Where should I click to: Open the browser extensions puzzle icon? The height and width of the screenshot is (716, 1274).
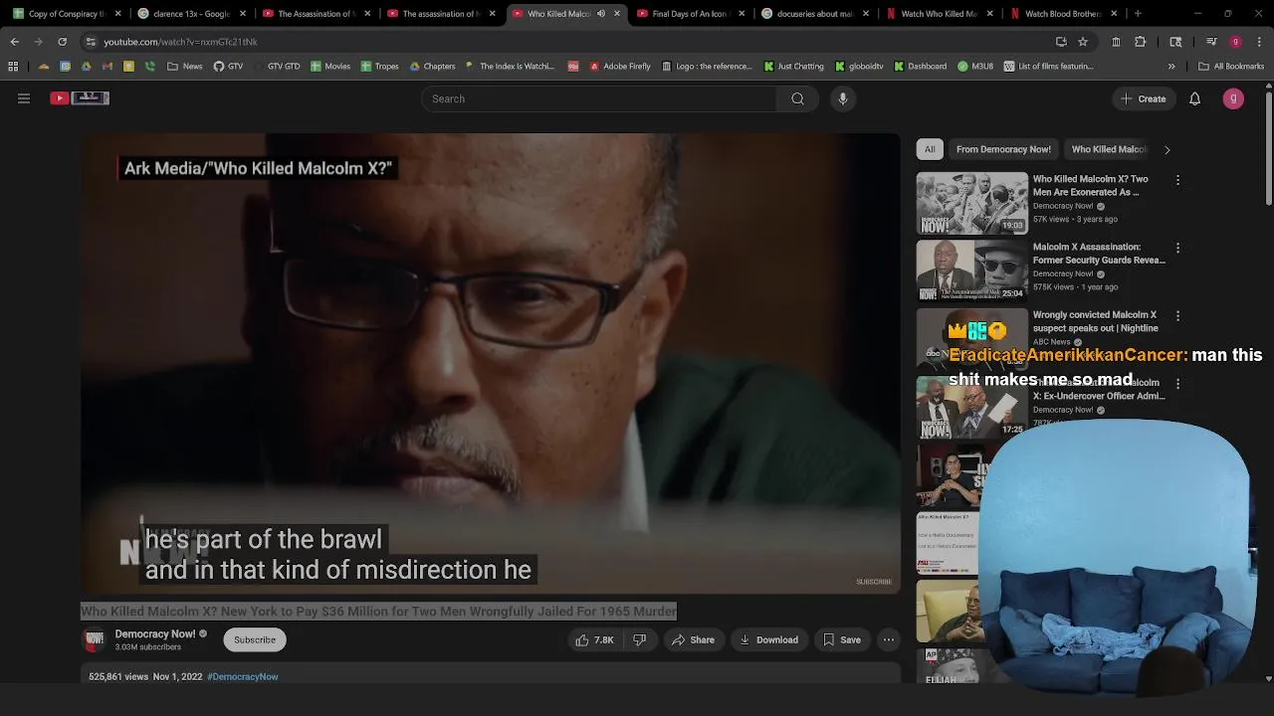click(1140, 42)
